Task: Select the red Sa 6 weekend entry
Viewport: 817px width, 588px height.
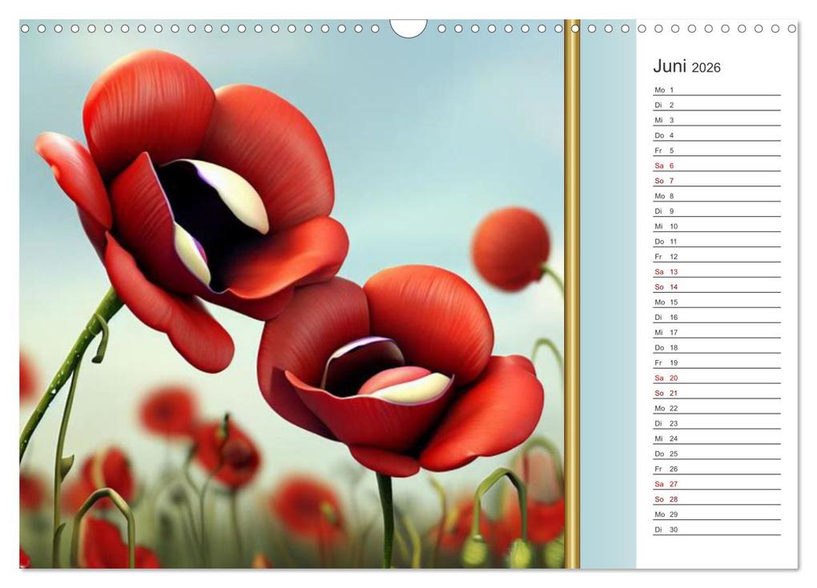Action: click(665, 165)
